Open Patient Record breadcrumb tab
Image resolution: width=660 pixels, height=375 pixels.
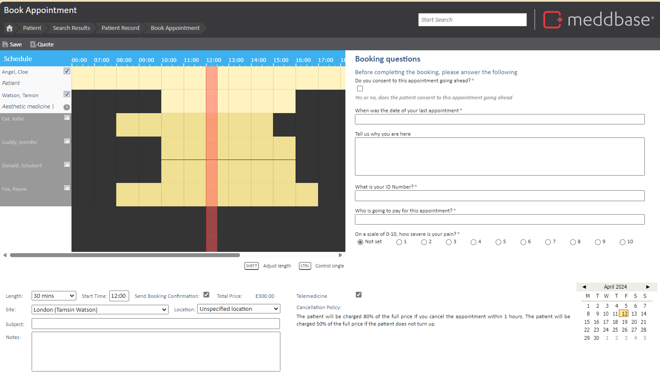(x=120, y=28)
